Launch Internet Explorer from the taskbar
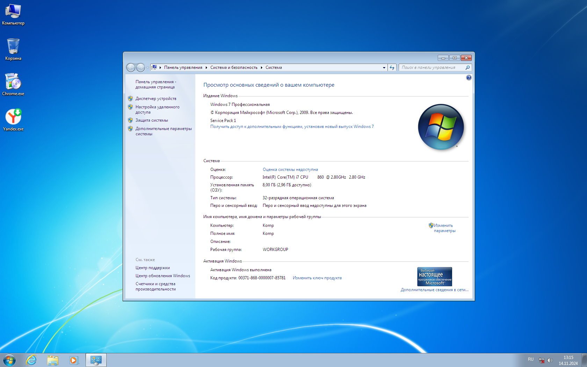The image size is (587, 367). 31,360
